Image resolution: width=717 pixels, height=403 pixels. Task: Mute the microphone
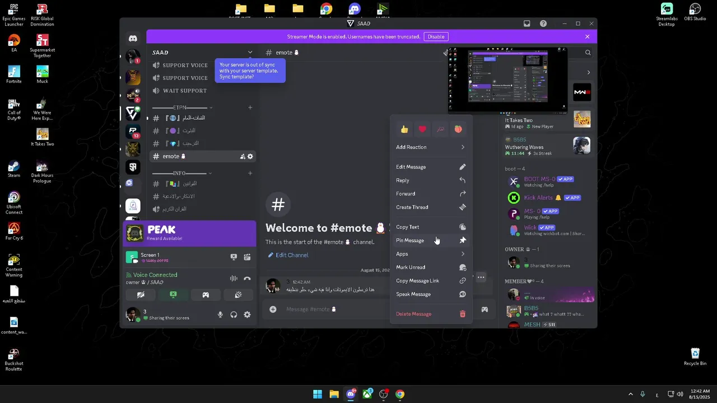pyautogui.click(x=220, y=315)
